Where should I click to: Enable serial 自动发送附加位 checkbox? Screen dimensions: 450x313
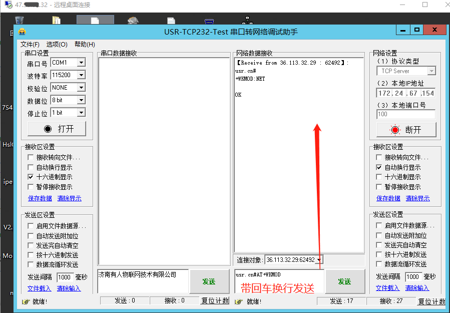pos(31,236)
